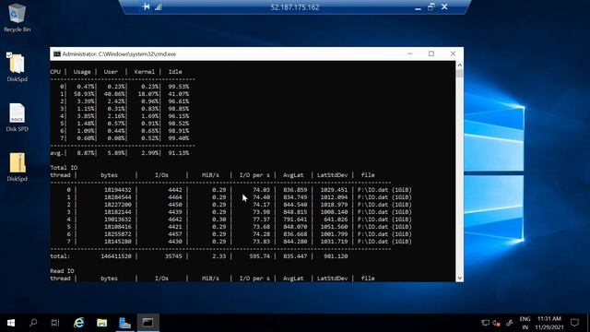
Task: Click scroll down arrow in cmd window
Action: coord(459,278)
